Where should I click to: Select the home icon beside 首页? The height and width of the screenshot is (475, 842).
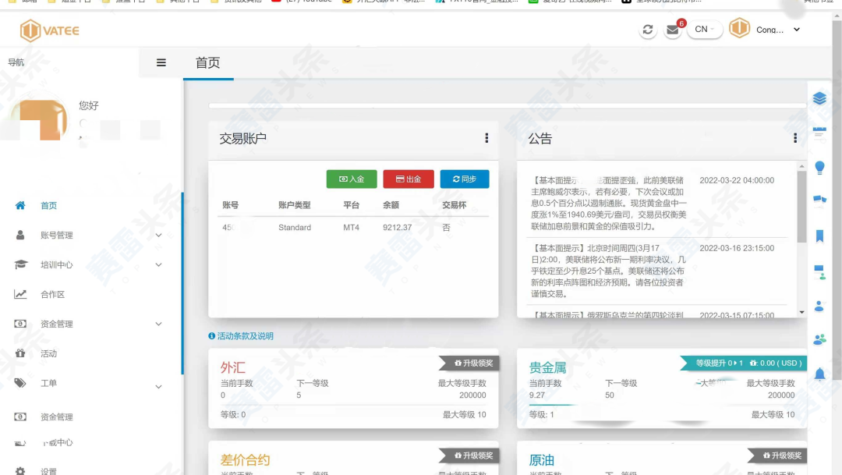point(20,205)
